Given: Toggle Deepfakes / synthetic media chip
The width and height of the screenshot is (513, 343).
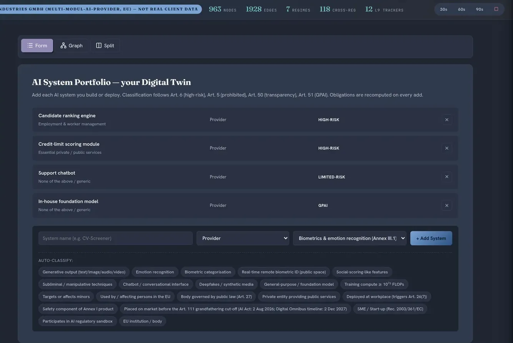Looking at the screenshot, I should (x=227, y=284).
